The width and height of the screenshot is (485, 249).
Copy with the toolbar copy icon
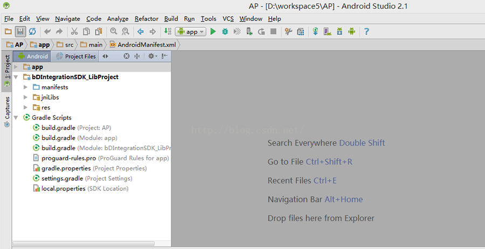pos(86,32)
